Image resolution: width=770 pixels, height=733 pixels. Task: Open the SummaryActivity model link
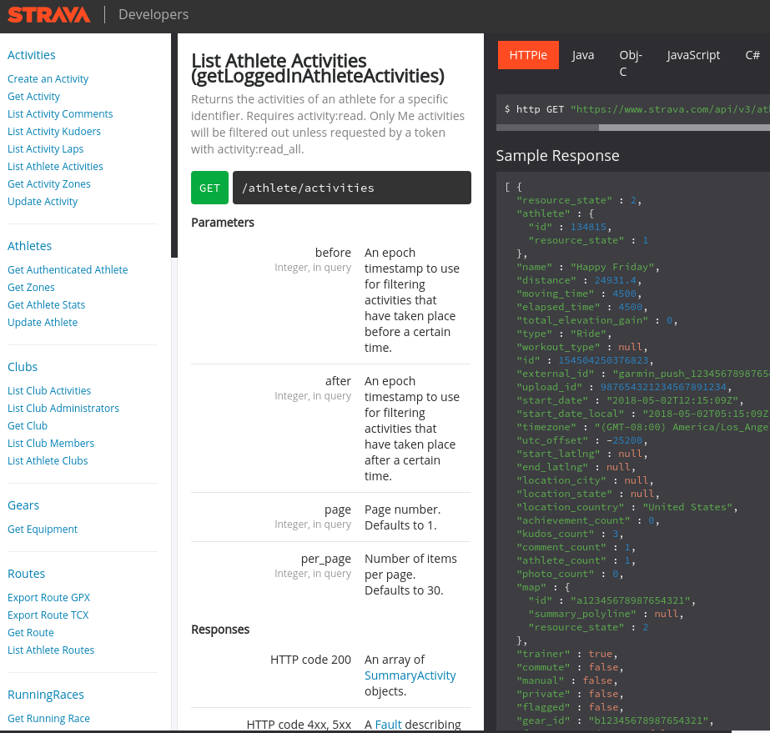(x=410, y=675)
